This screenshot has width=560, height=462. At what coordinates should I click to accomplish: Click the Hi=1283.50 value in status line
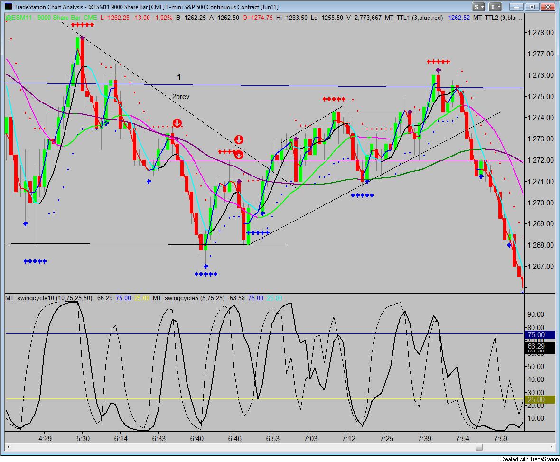tap(291, 18)
